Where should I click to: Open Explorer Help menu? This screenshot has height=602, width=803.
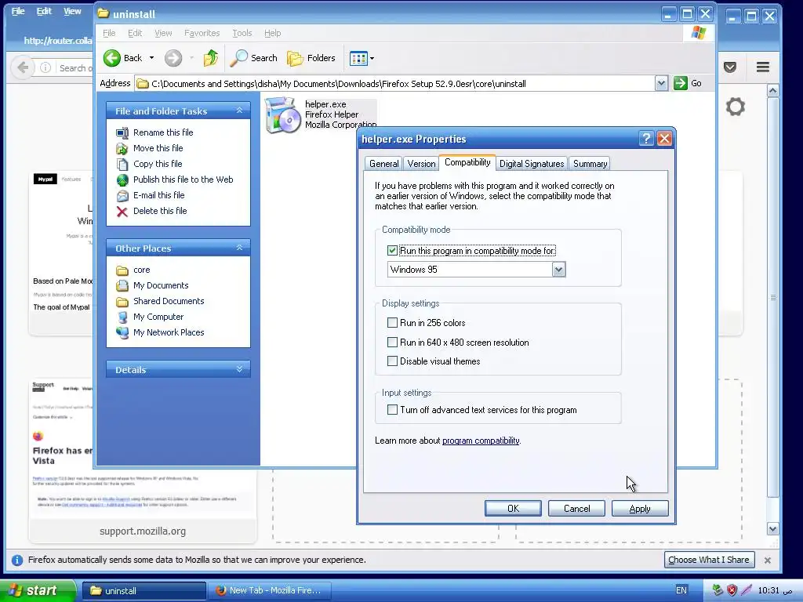click(x=272, y=33)
